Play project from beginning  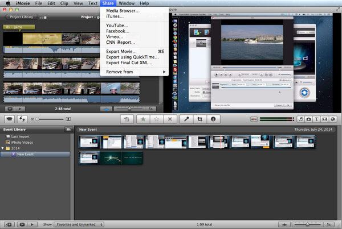point(20,109)
